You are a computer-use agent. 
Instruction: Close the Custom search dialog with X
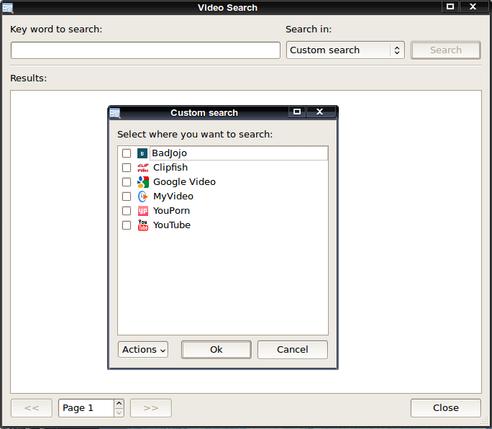coord(320,112)
